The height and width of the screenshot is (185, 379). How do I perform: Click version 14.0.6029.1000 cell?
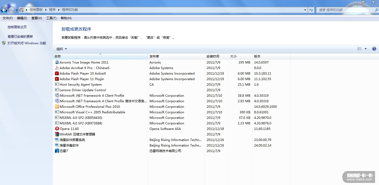[x=265, y=107]
